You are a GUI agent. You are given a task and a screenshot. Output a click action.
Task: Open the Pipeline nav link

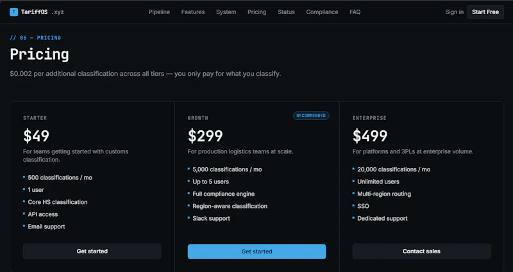click(159, 12)
